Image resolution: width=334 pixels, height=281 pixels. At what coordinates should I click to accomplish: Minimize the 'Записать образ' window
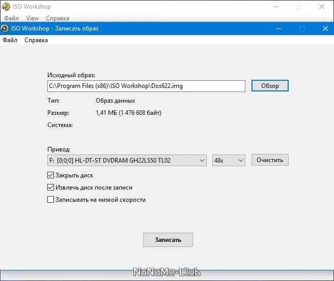point(279,28)
